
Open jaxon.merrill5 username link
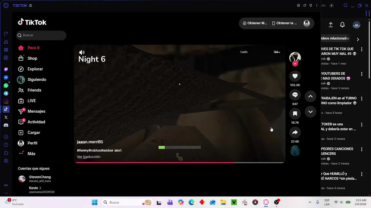[90, 142]
